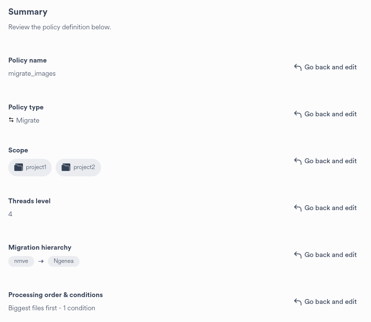Image resolution: width=371 pixels, height=322 pixels.
Task: Go back and edit the Scope
Action: (x=330, y=161)
